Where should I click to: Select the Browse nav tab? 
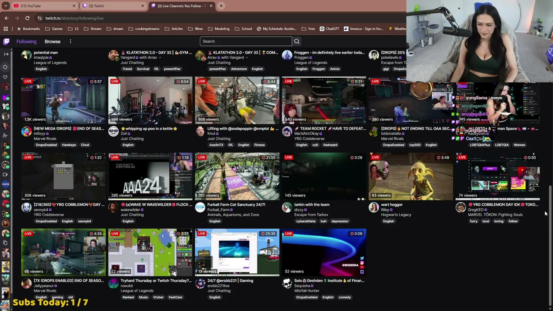click(52, 41)
